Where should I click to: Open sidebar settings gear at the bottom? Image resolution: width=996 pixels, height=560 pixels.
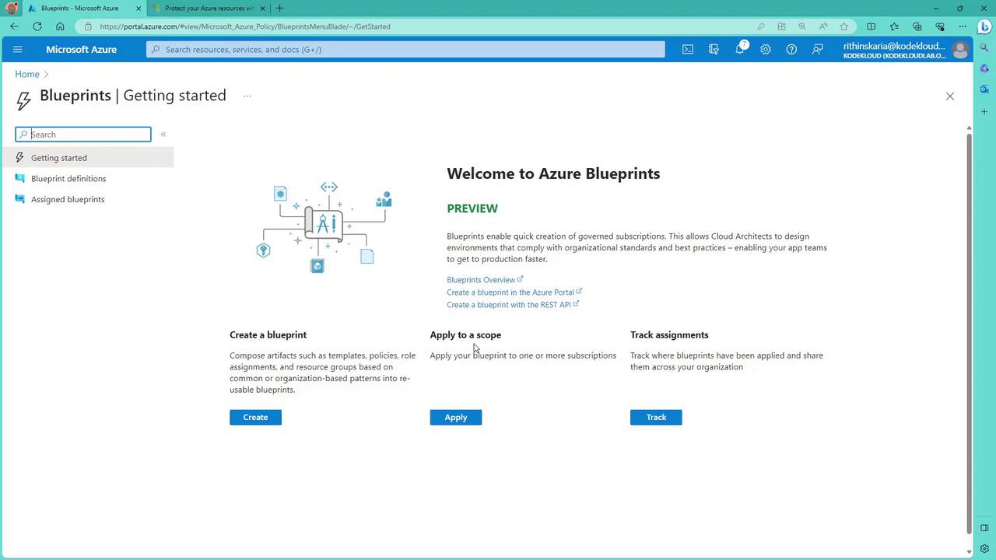(984, 548)
